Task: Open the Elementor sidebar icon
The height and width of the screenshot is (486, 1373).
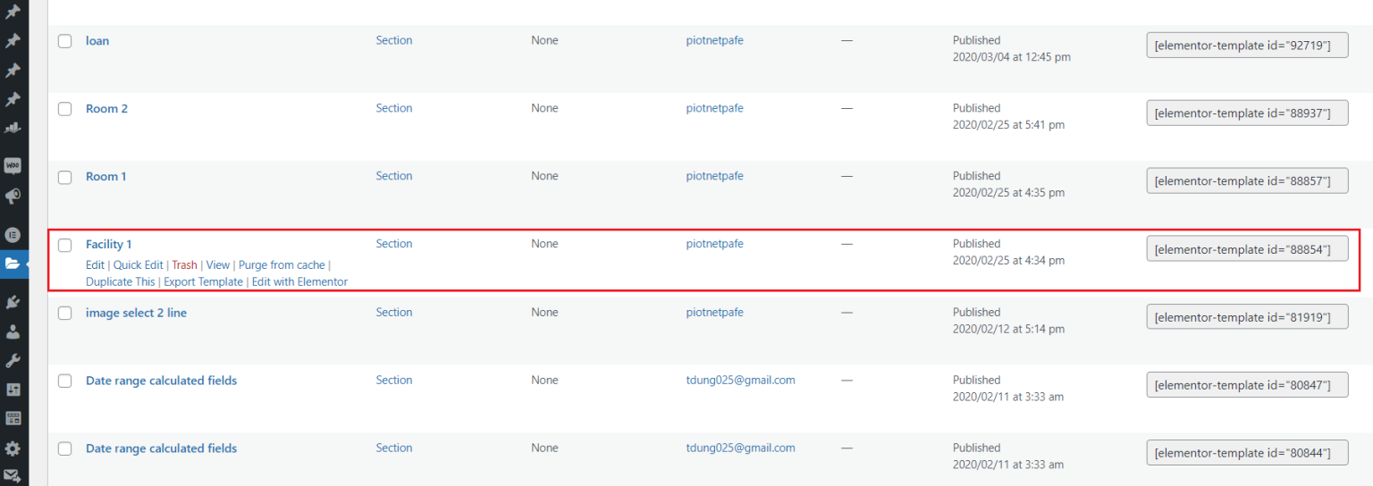Action: pyautogui.click(x=13, y=235)
